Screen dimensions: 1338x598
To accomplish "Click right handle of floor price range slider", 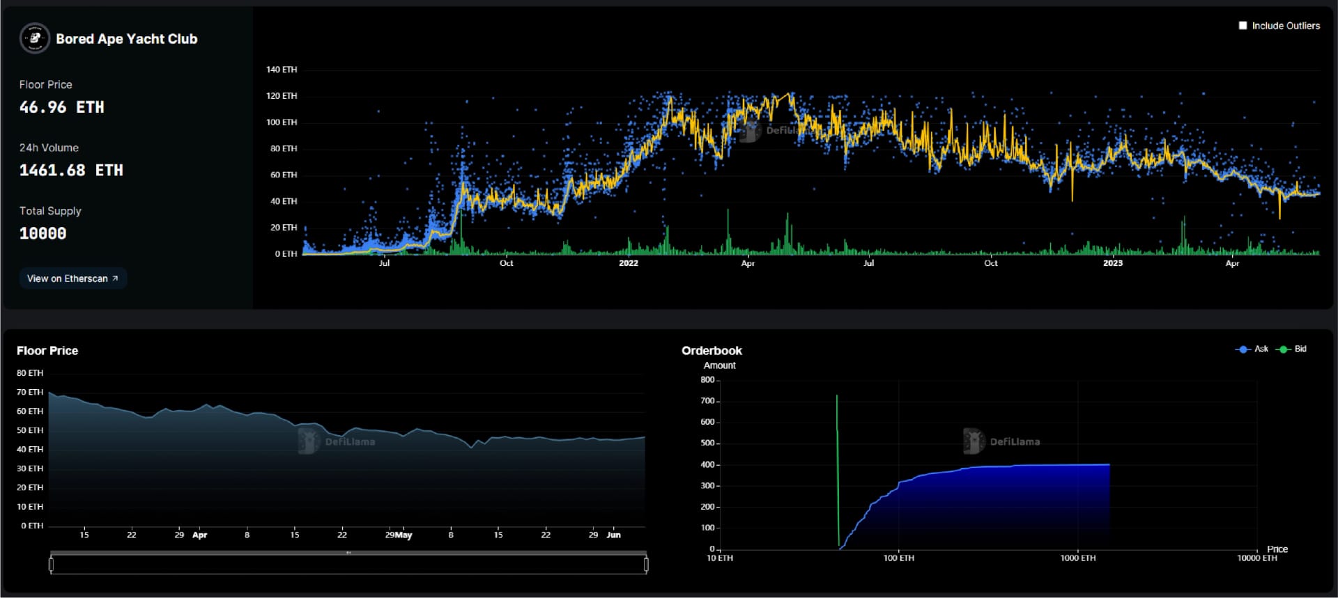I will pos(646,565).
